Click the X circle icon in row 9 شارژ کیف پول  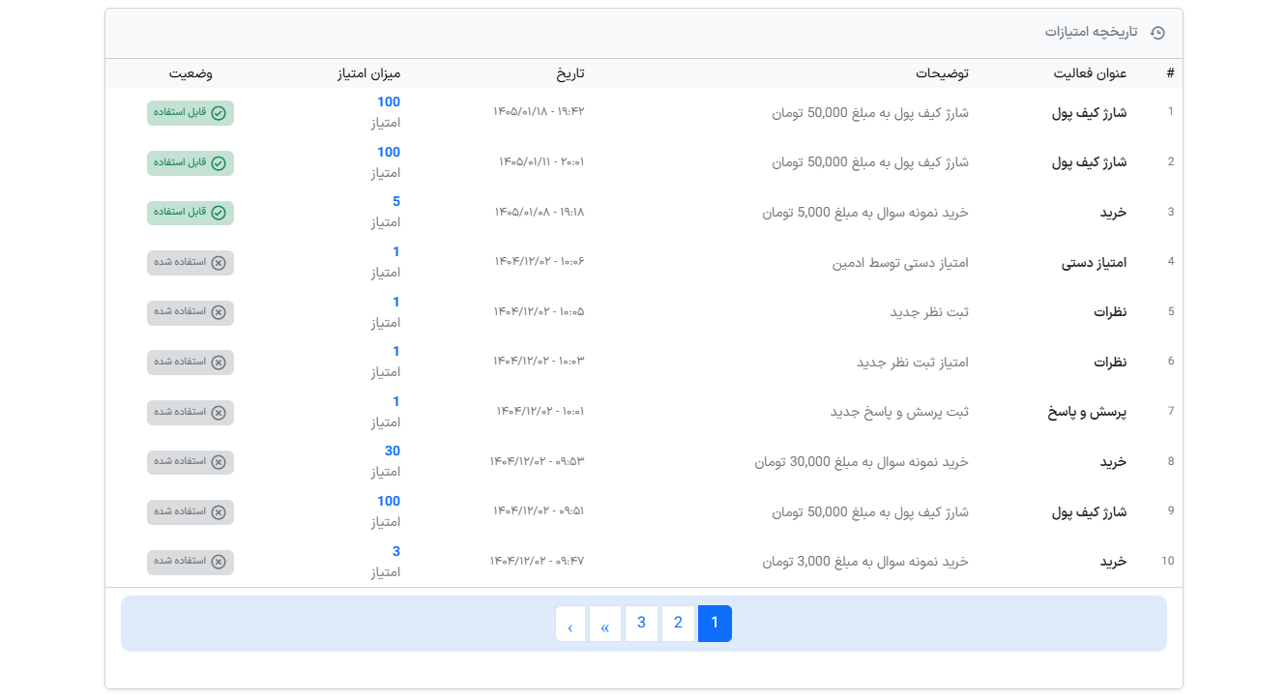pos(219,512)
